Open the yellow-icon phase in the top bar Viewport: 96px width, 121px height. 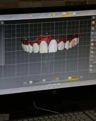click(55, 15)
